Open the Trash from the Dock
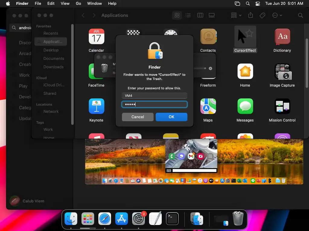The width and height of the screenshot is (309, 231). click(x=238, y=218)
